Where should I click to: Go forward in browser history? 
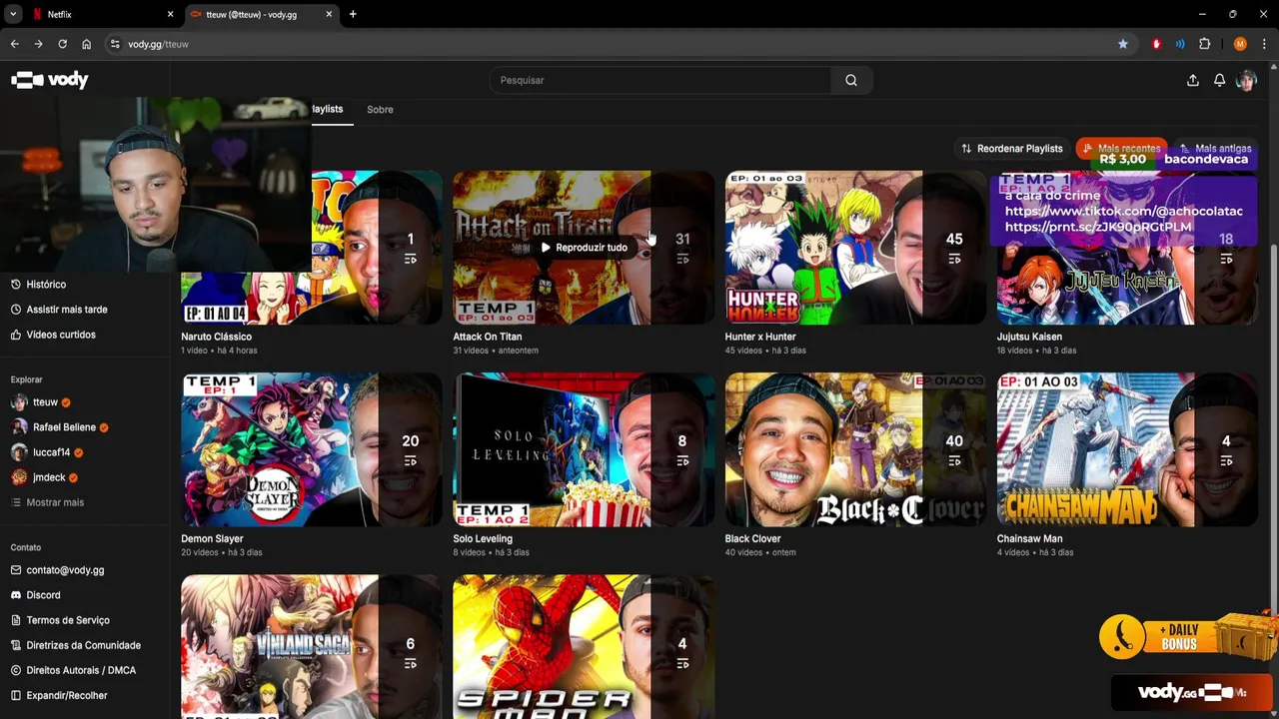coord(38,44)
